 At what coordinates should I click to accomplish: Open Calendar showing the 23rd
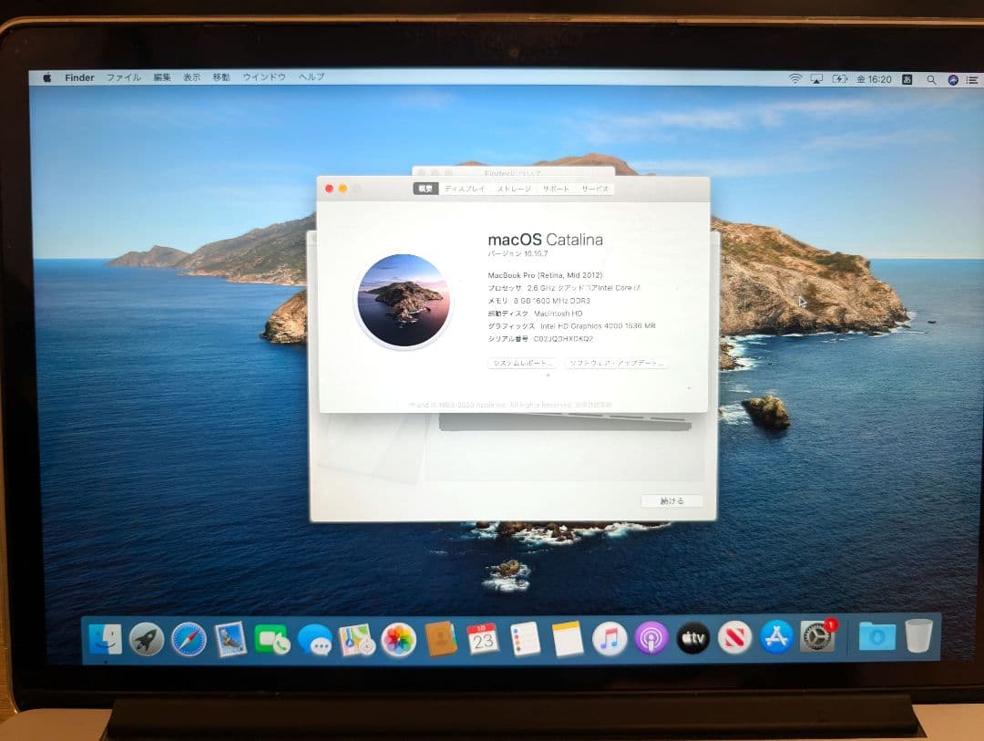coord(482,638)
